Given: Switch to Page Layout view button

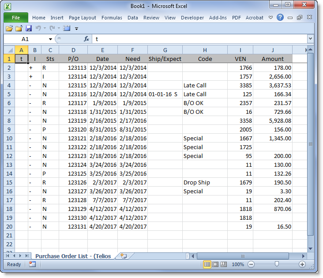Looking at the screenshot, I should [x=215, y=264].
